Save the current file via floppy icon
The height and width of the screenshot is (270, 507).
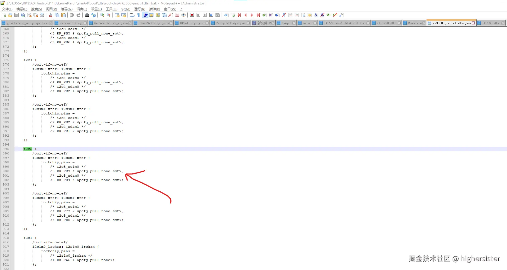click(16, 15)
